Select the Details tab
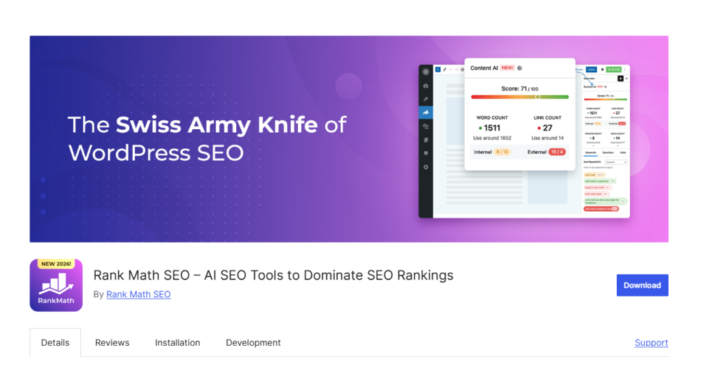 (55, 343)
